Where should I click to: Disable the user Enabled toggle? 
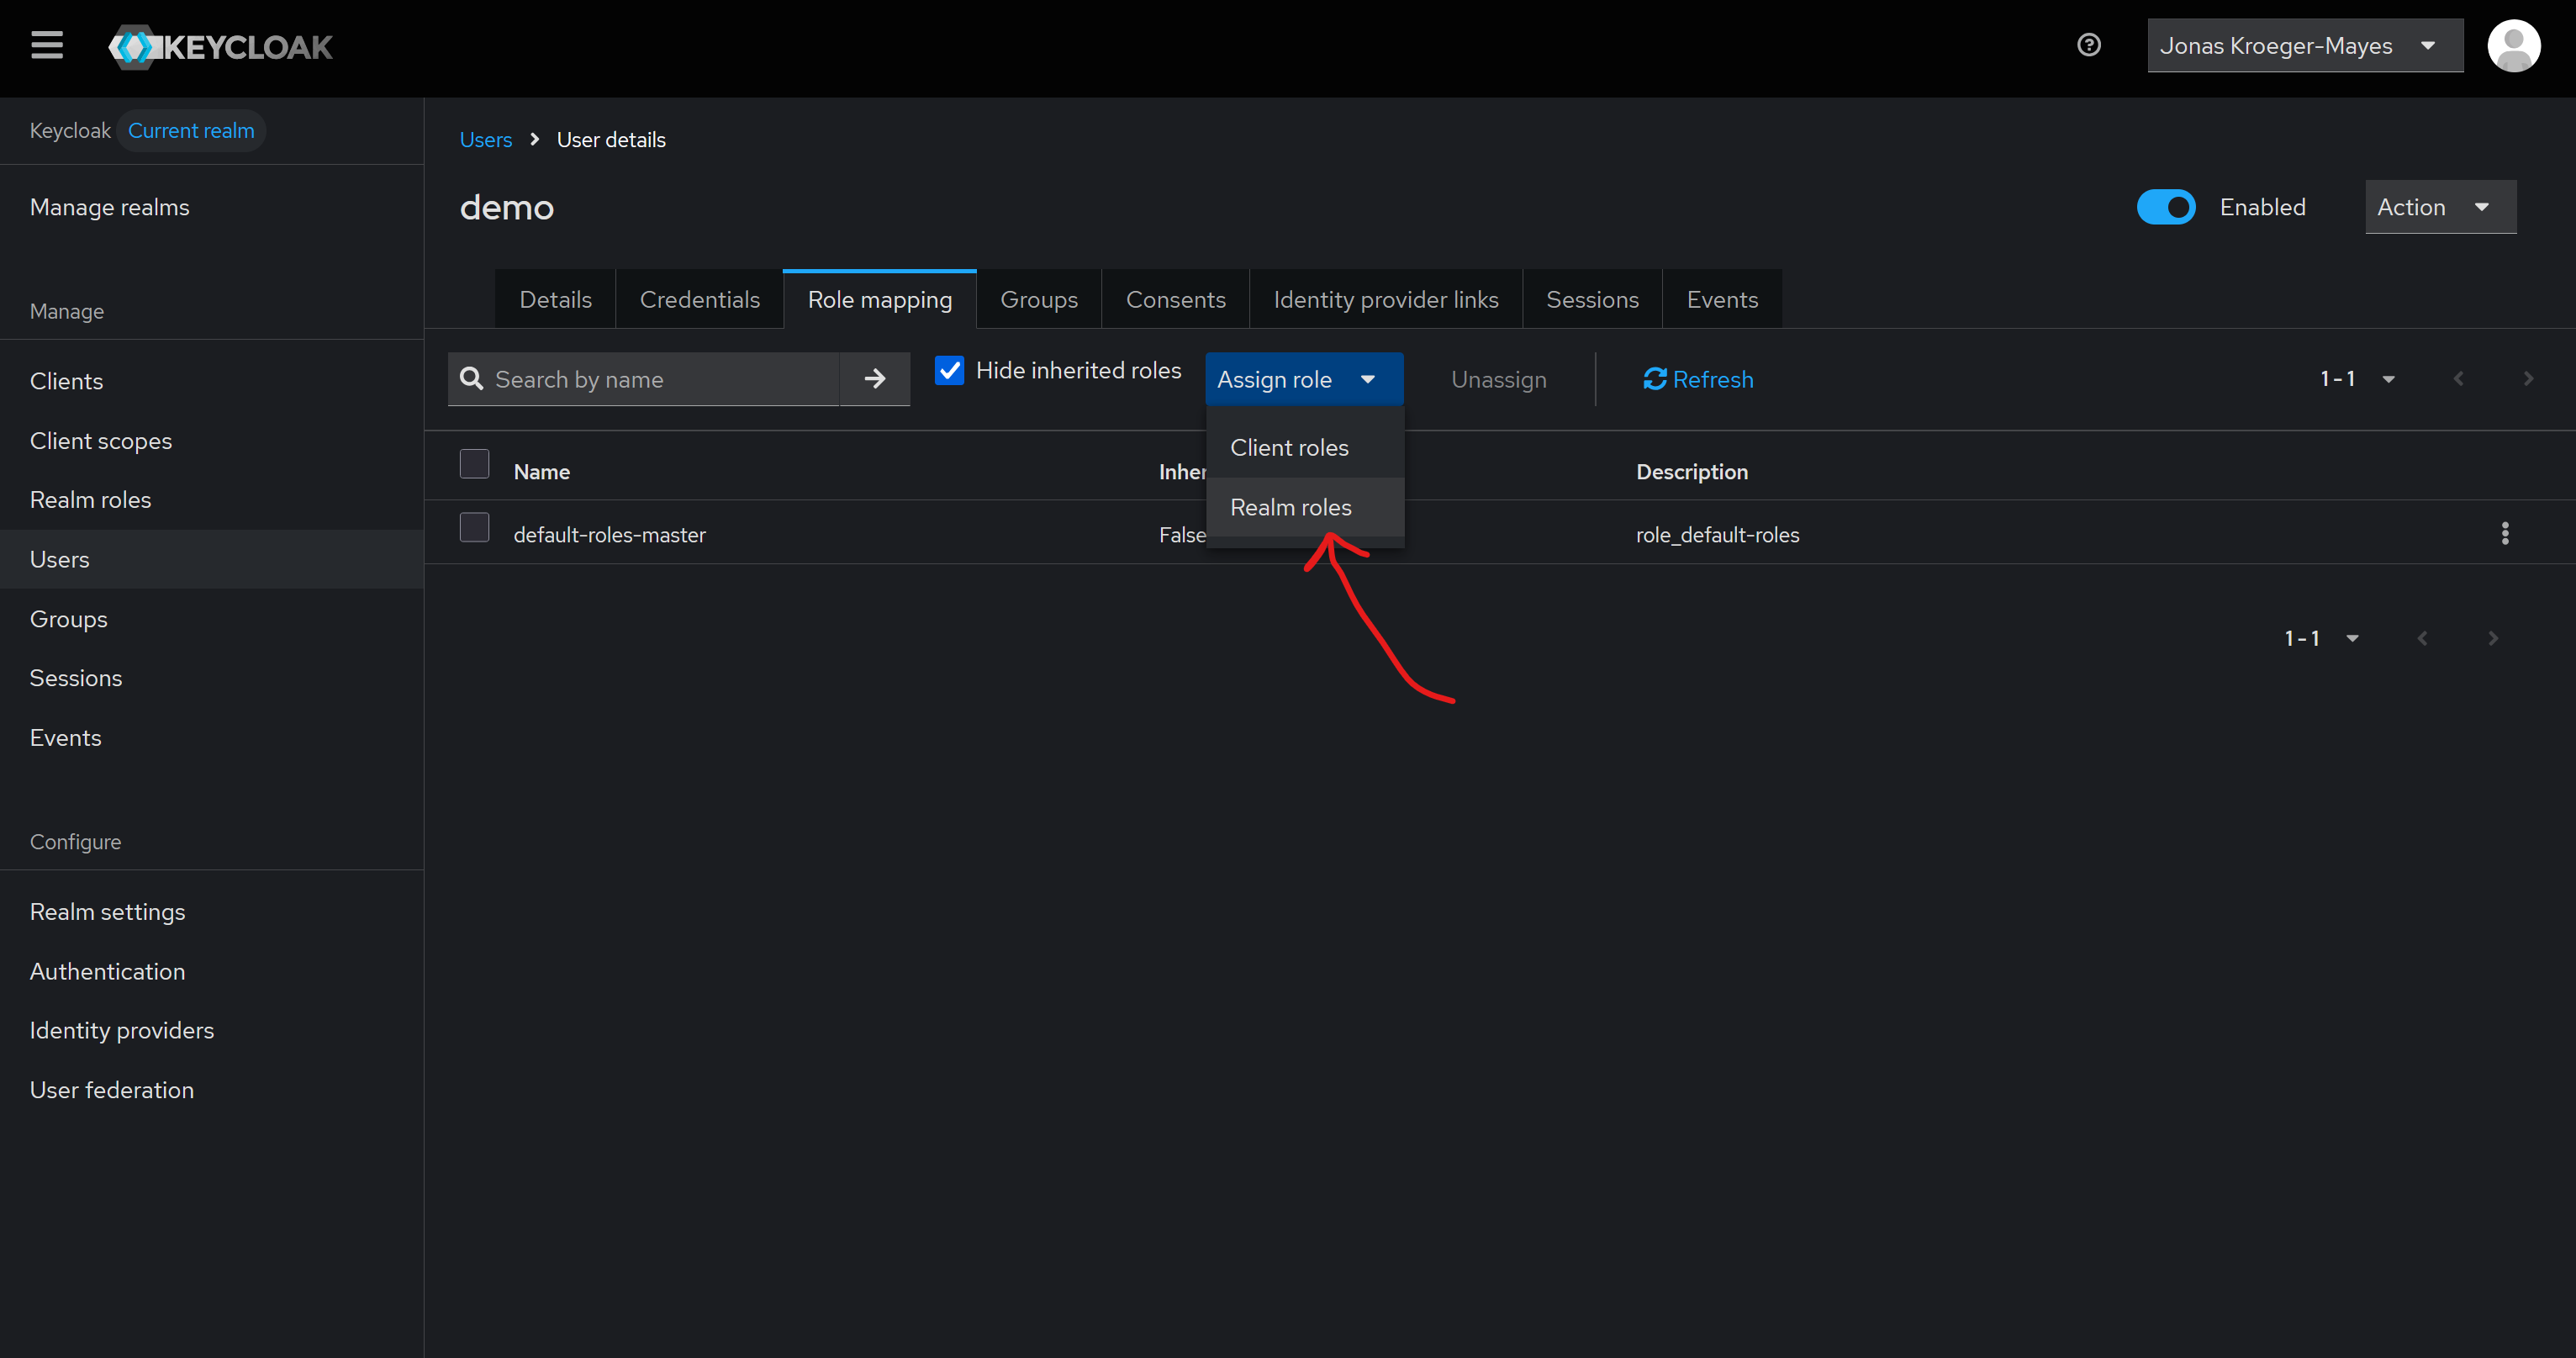click(x=2165, y=207)
